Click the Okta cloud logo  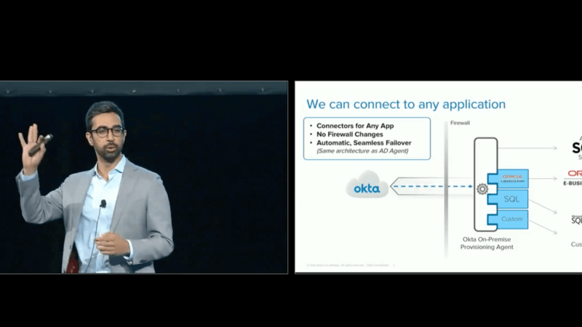[367, 189]
